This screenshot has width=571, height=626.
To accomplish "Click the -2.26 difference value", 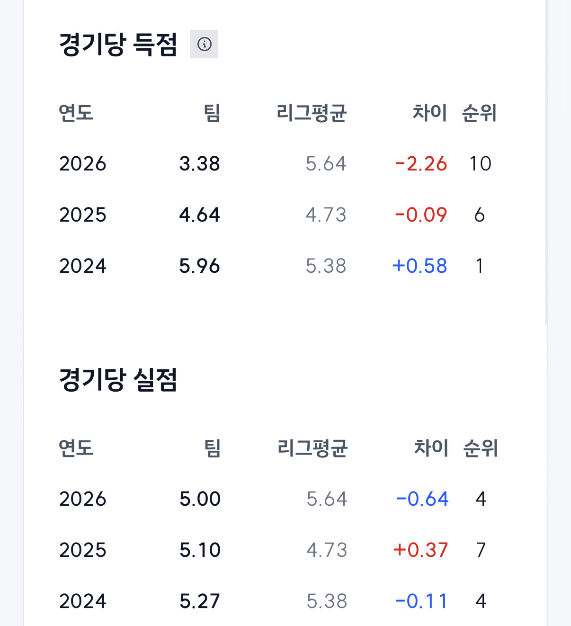I will click(x=421, y=164).
